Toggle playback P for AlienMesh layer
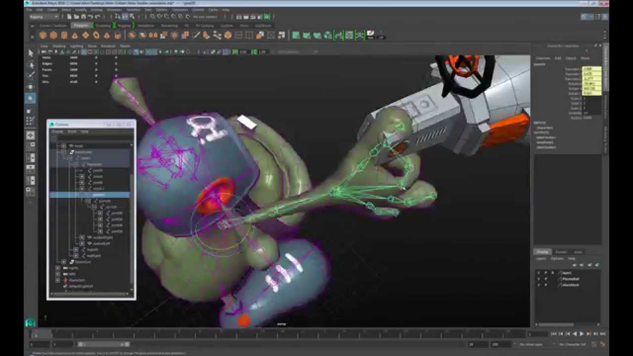 click(x=545, y=285)
